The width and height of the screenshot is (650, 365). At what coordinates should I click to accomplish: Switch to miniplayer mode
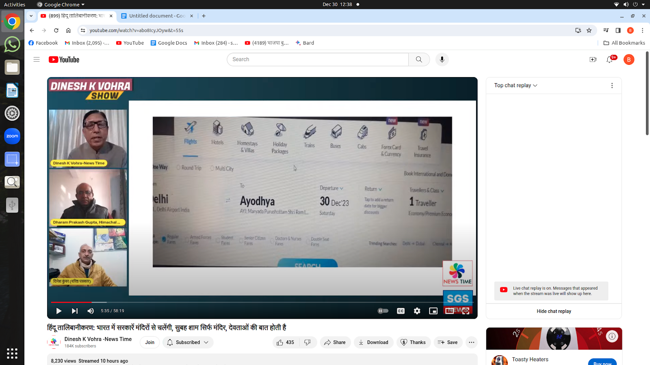[x=433, y=311]
